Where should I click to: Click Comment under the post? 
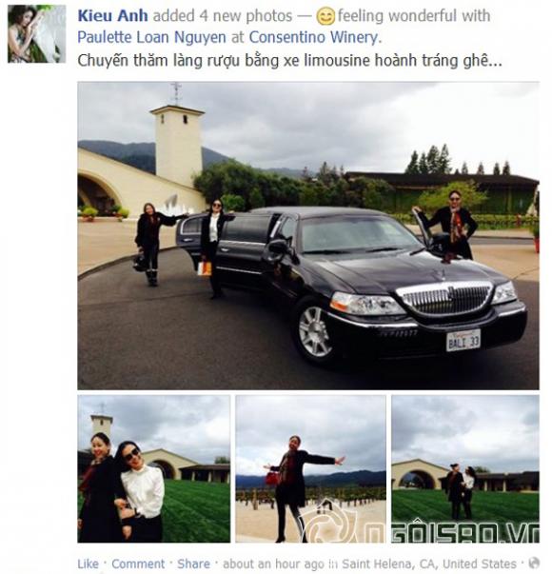tap(138, 564)
